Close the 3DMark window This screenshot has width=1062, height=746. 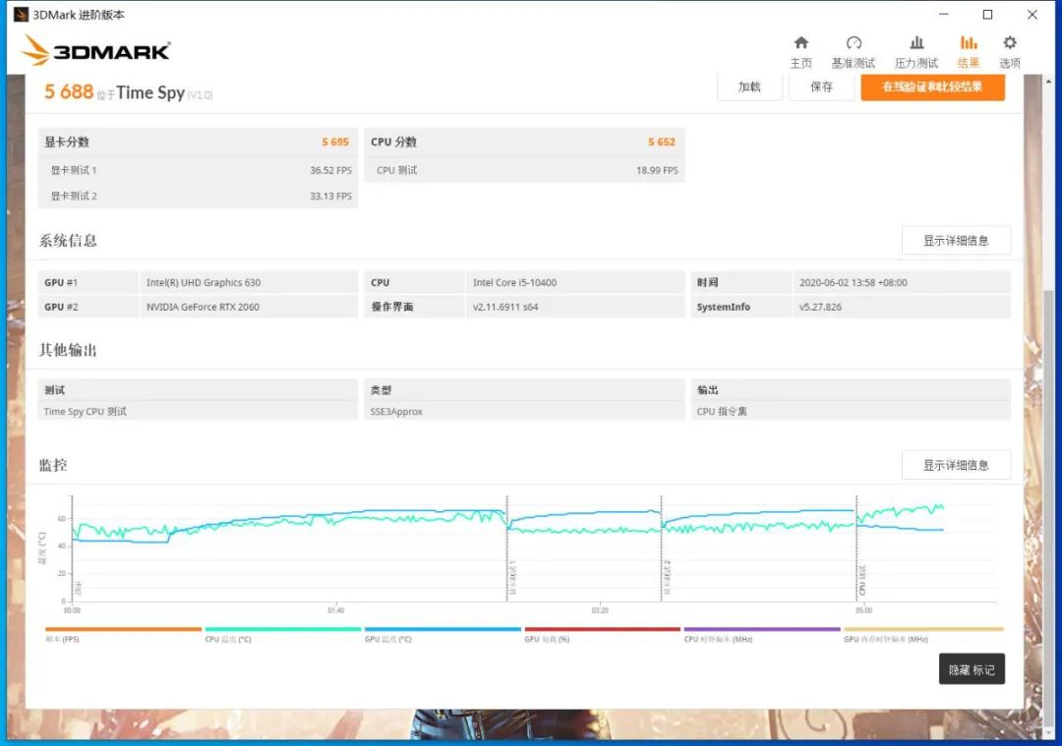(1032, 14)
